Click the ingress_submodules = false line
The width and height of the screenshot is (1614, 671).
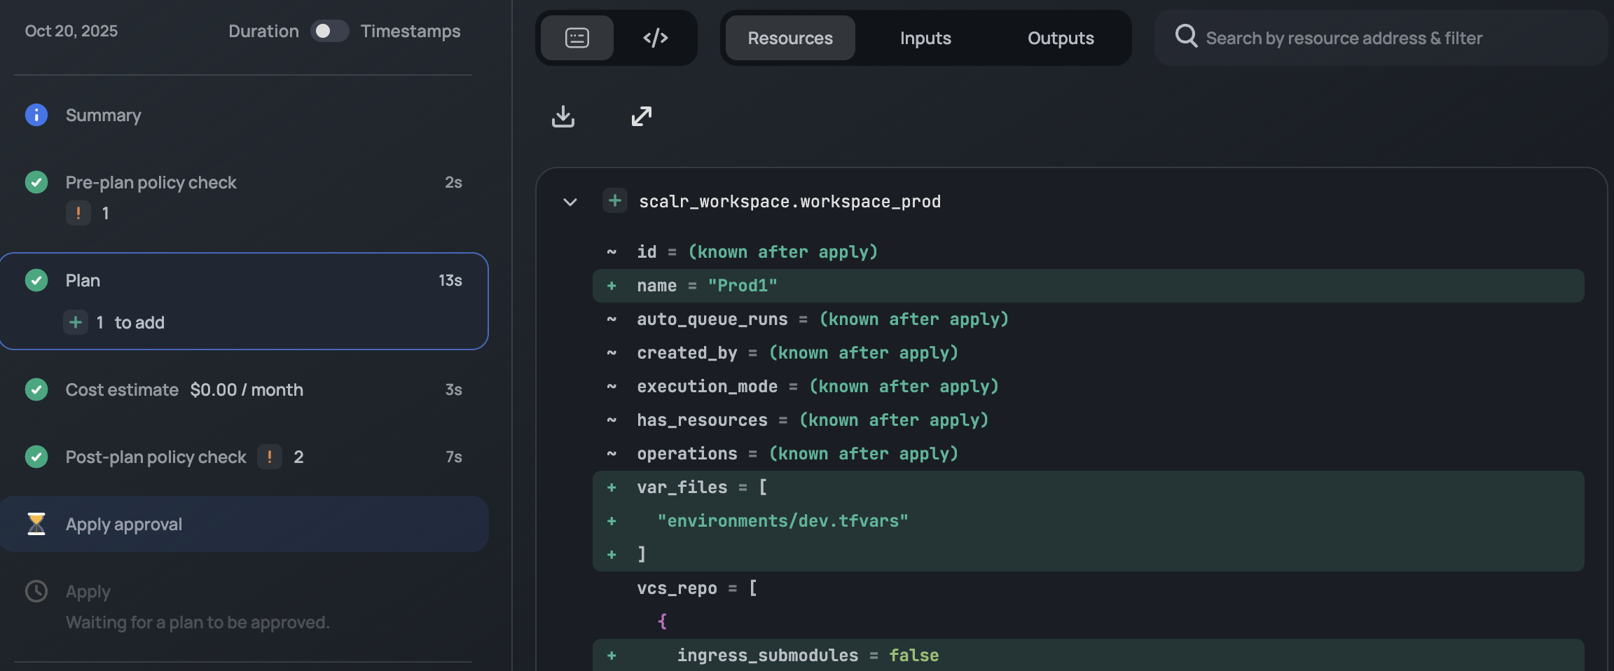coord(1089,656)
